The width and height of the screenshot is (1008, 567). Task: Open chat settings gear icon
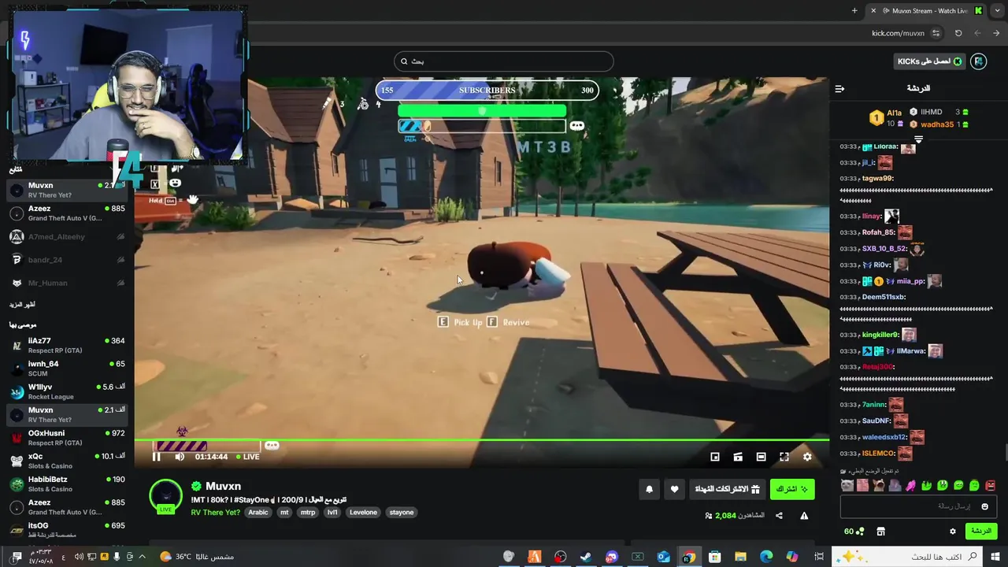point(952,532)
